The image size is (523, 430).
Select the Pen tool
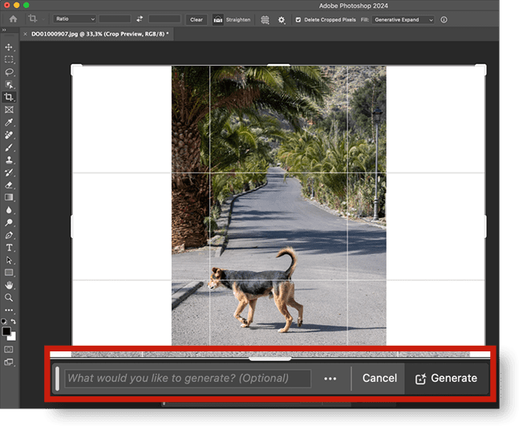point(9,235)
